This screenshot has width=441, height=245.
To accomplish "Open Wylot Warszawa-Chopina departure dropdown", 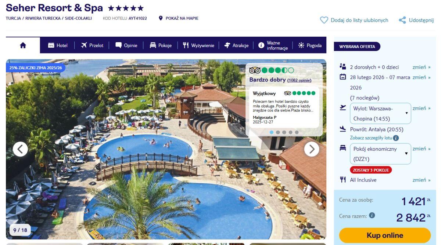I will [380, 113].
